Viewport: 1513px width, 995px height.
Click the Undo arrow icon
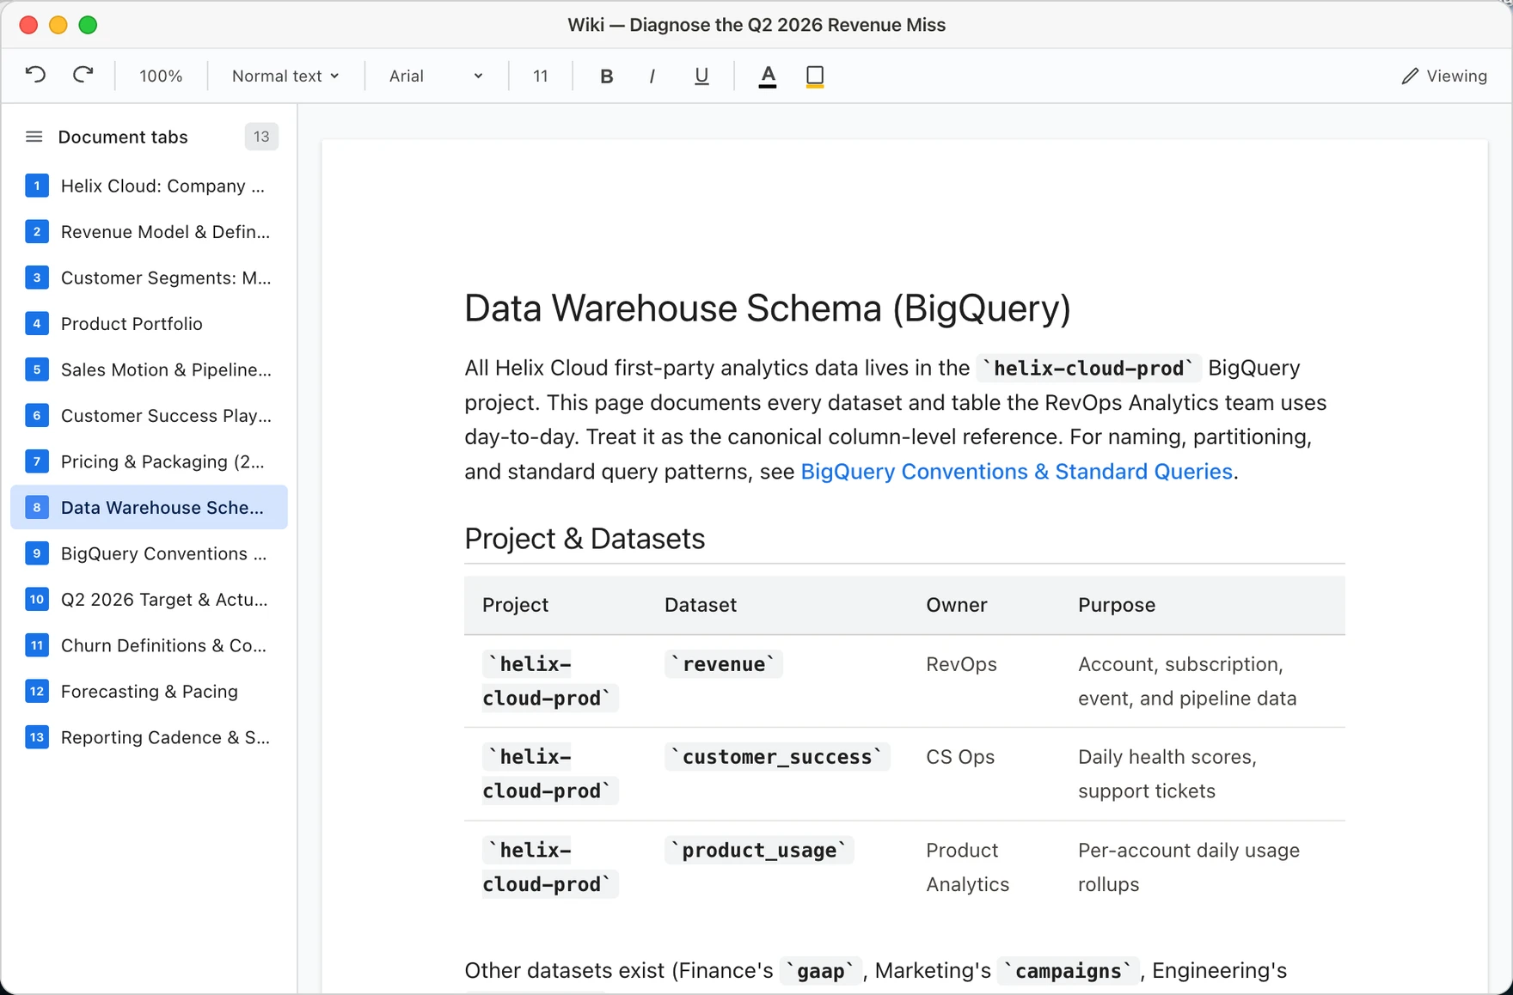point(35,76)
